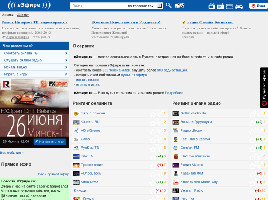Open ad 'Рынок Интернет ТВ, видеосервисов'
The image size is (268, 200).
pyautogui.click(x=35, y=22)
